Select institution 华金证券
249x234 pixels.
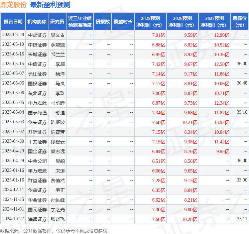(x=37, y=200)
